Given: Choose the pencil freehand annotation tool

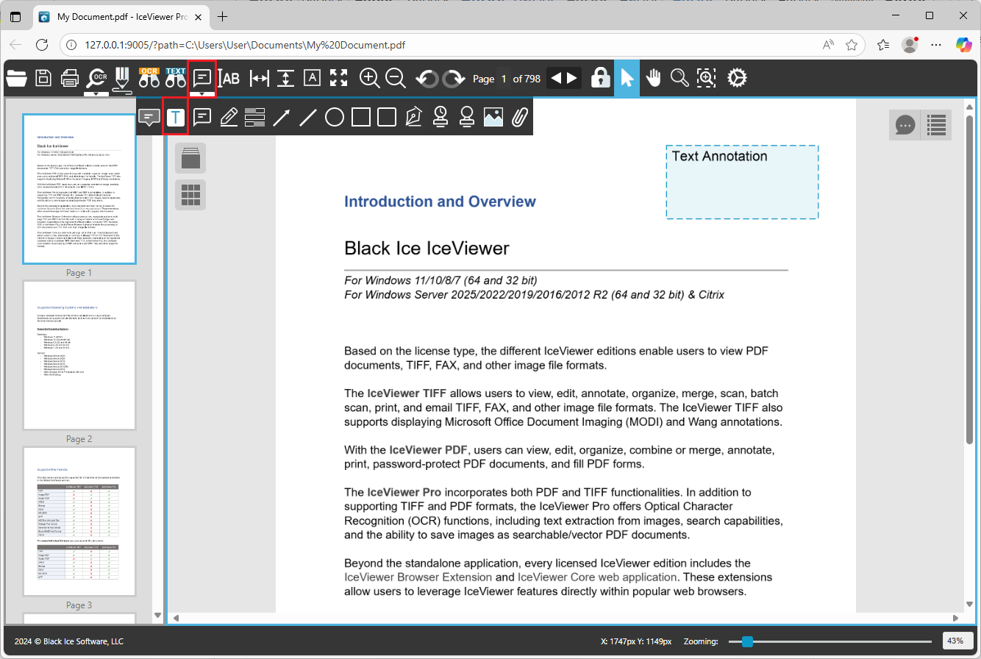Looking at the screenshot, I should pyautogui.click(x=229, y=117).
